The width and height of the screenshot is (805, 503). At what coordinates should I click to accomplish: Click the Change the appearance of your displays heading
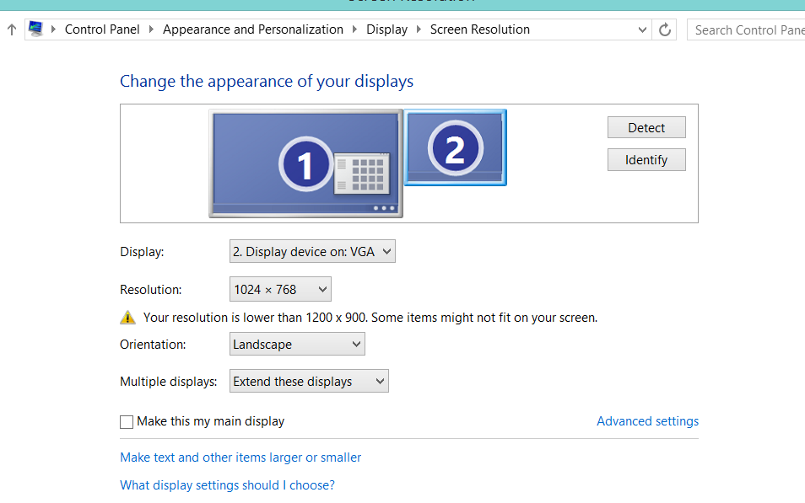pyautogui.click(x=267, y=82)
